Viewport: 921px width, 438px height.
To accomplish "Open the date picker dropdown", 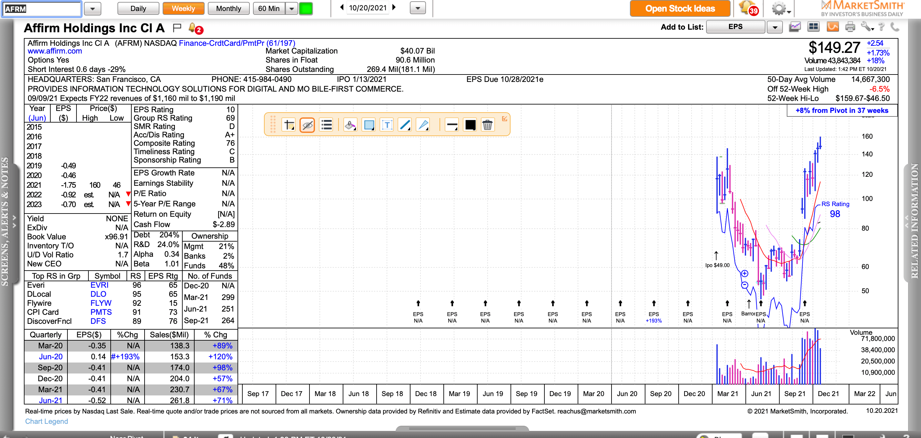I will [x=418, y=8].
